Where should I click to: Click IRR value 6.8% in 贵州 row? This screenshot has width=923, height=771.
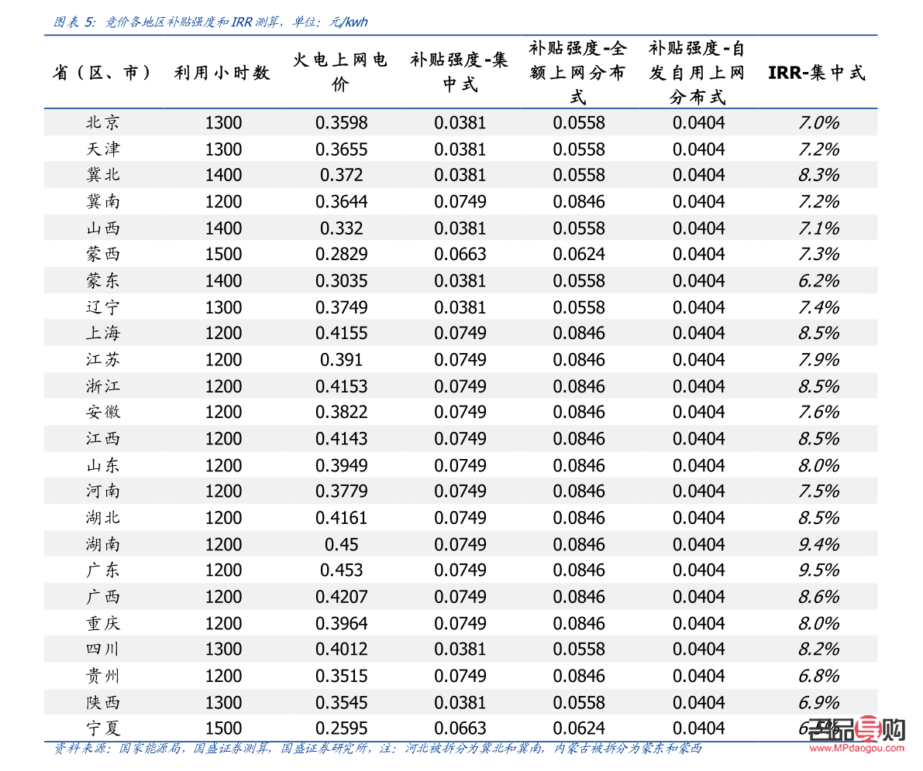point(818,676)
